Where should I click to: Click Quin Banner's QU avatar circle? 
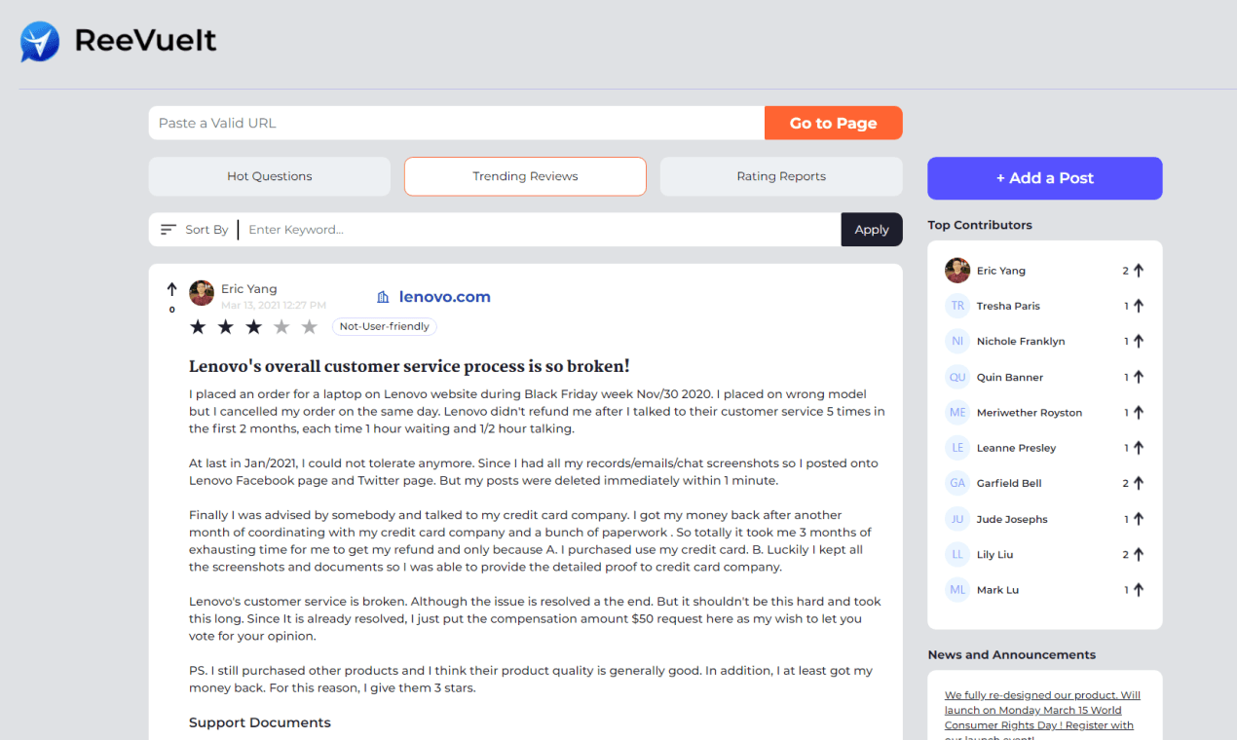[x=957, y=377]
